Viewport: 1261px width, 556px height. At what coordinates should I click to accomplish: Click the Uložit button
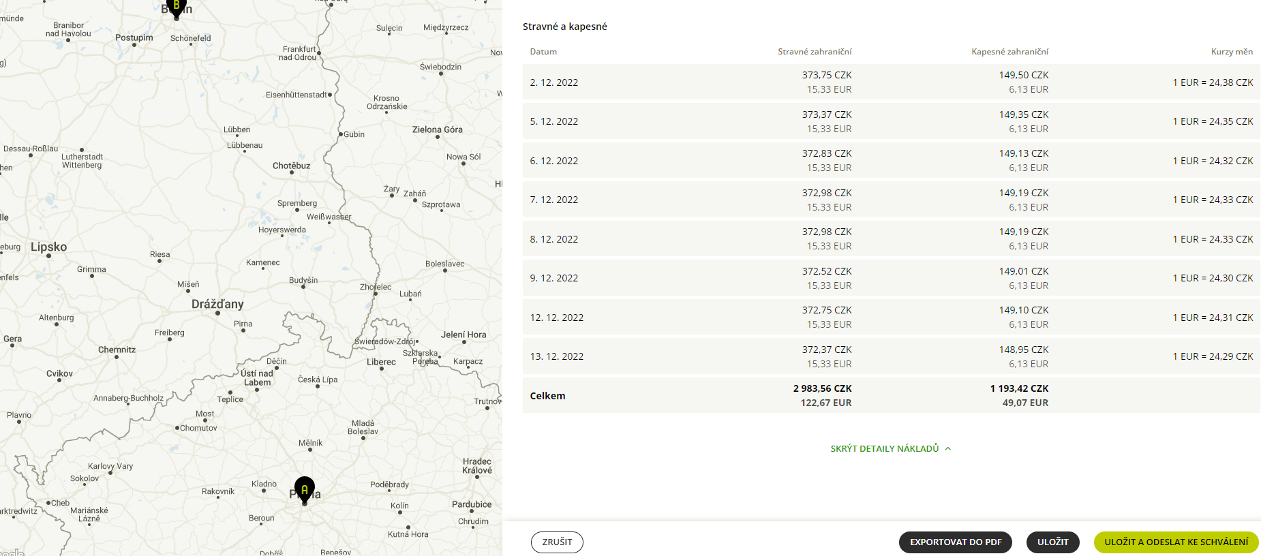(1053, 542)
